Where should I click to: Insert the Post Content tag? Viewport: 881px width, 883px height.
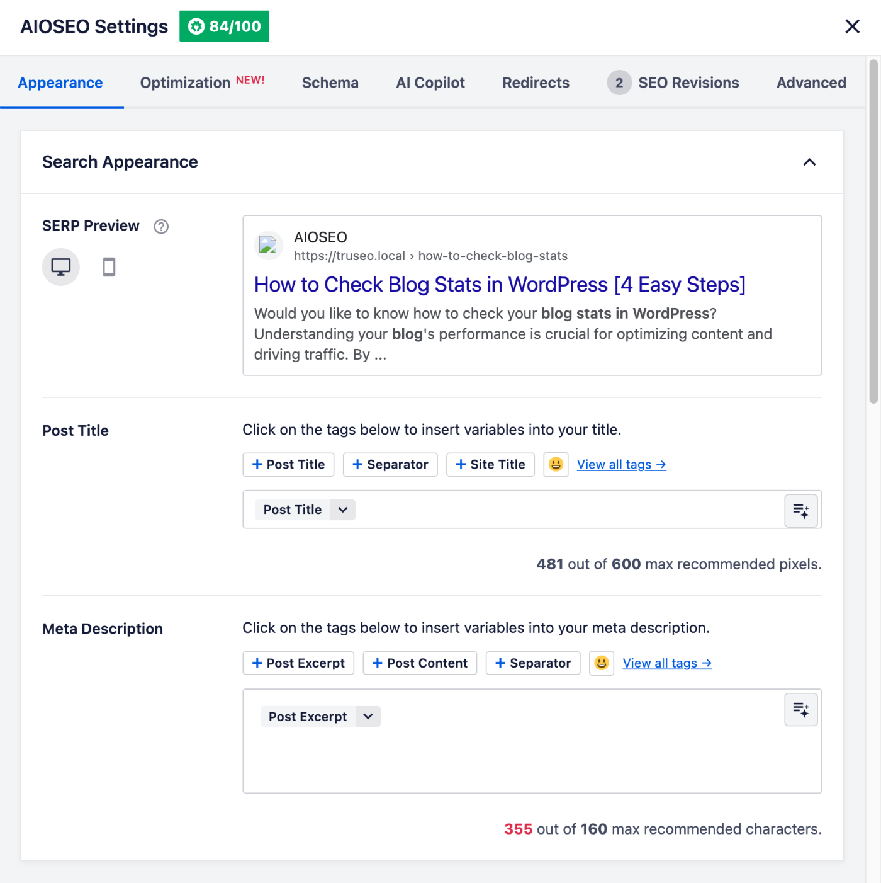[420, 663]
